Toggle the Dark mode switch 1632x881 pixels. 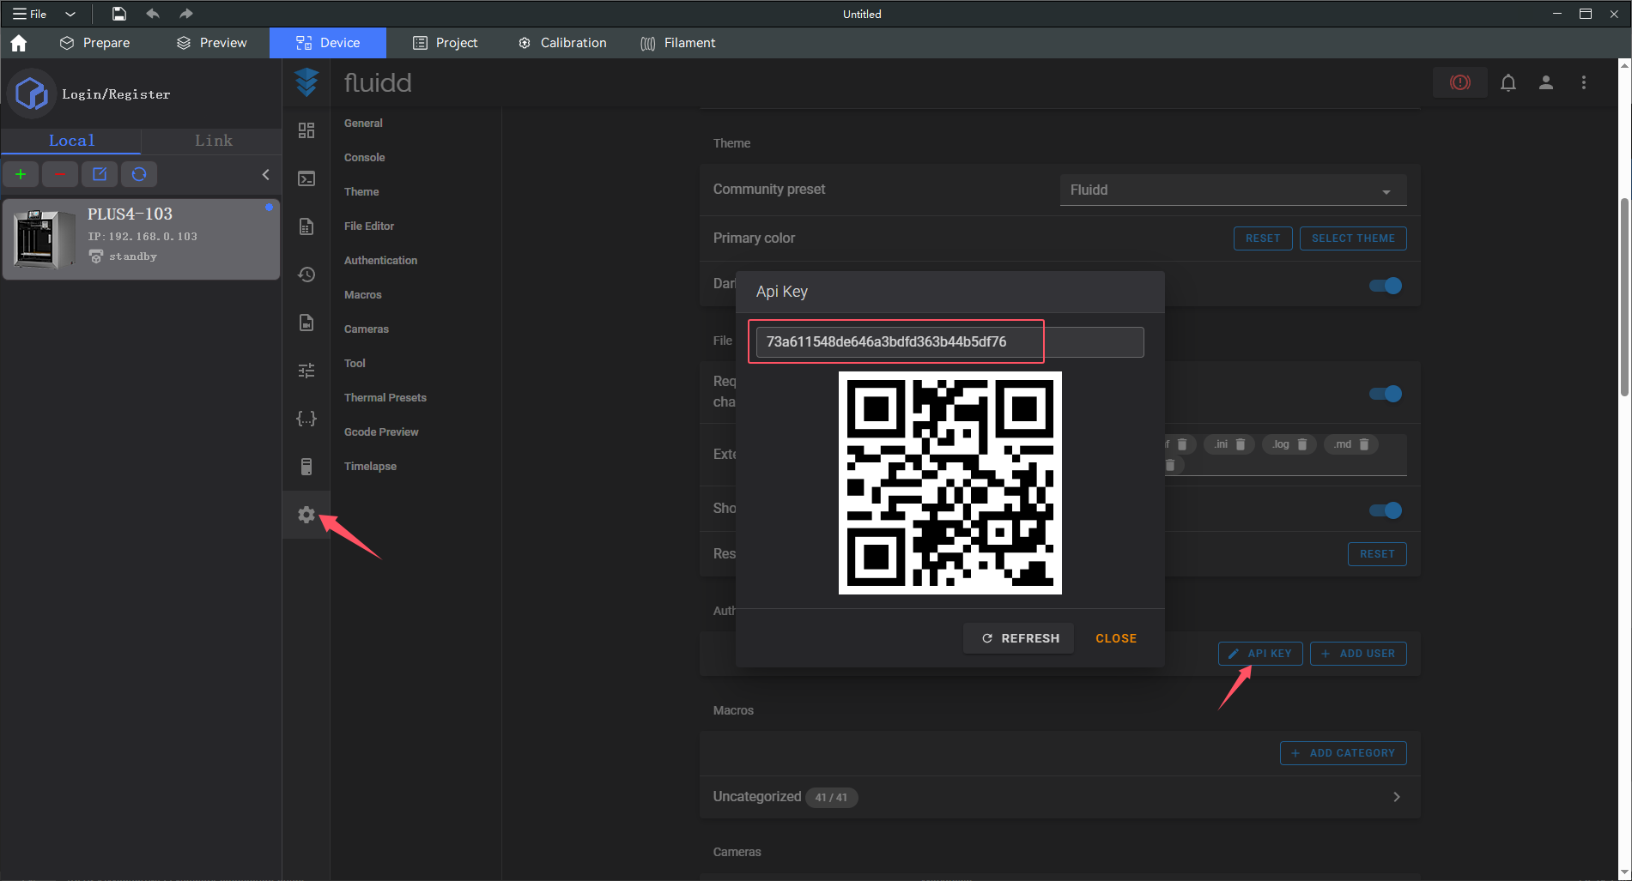tap(1385, 285)
